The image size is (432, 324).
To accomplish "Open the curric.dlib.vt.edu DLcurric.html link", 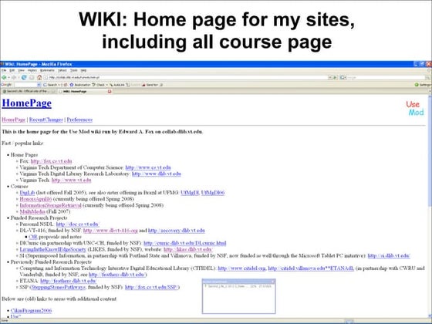I will tap(185, 243).
